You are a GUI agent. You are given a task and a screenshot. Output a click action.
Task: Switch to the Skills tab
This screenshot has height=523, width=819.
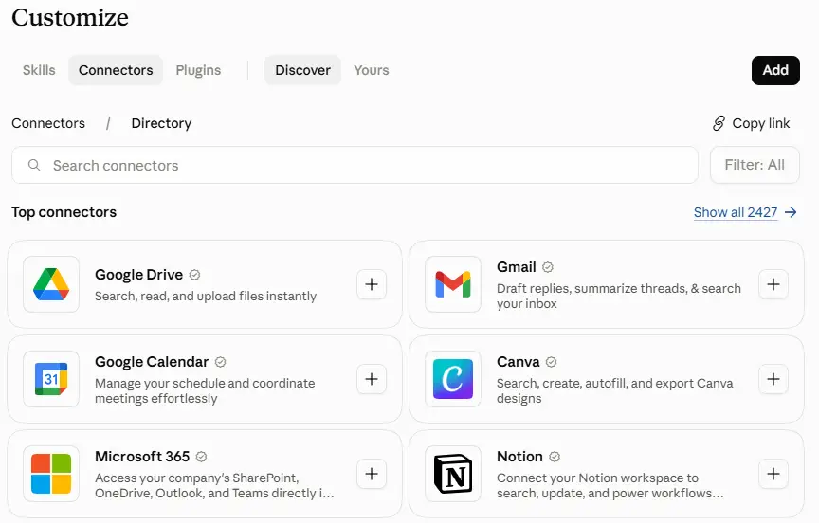tap(39, 70)
